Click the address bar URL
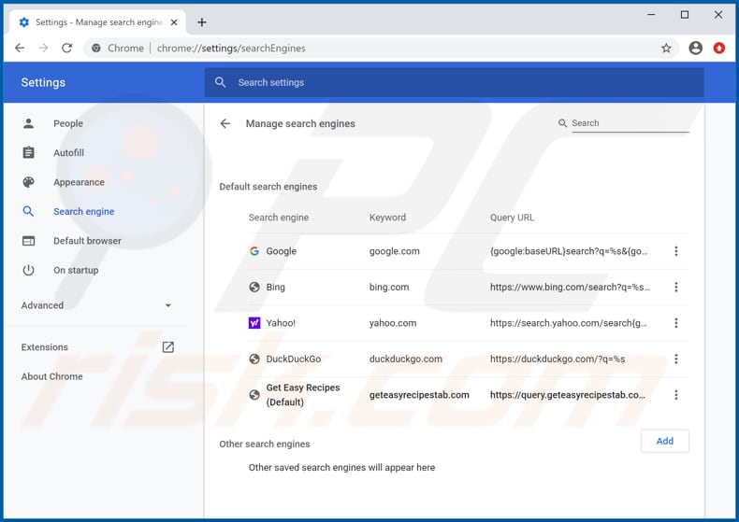This screenshot has height=522, width=739. click(231, 48)
